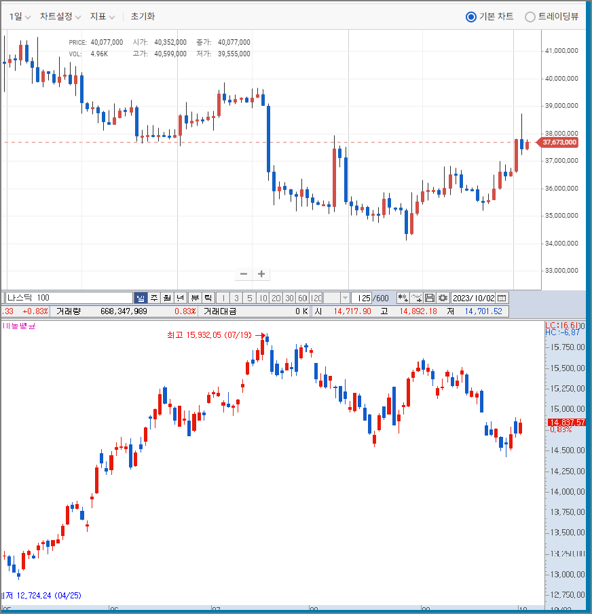
Task: Select the 분 minute period button
Action: tap(195, 298)
